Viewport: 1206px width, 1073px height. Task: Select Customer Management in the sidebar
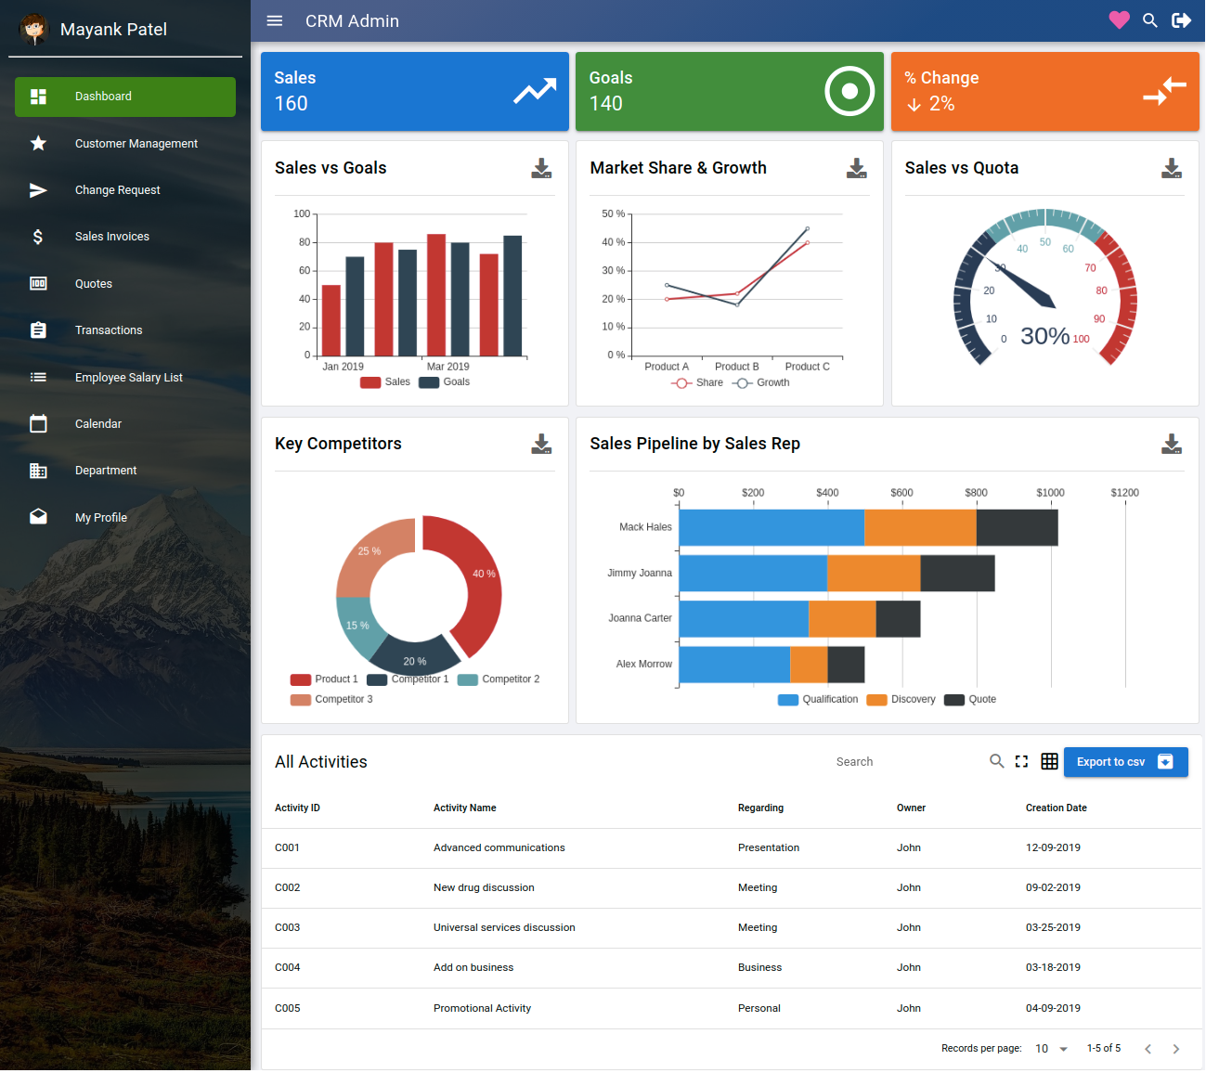coord(136,143)
